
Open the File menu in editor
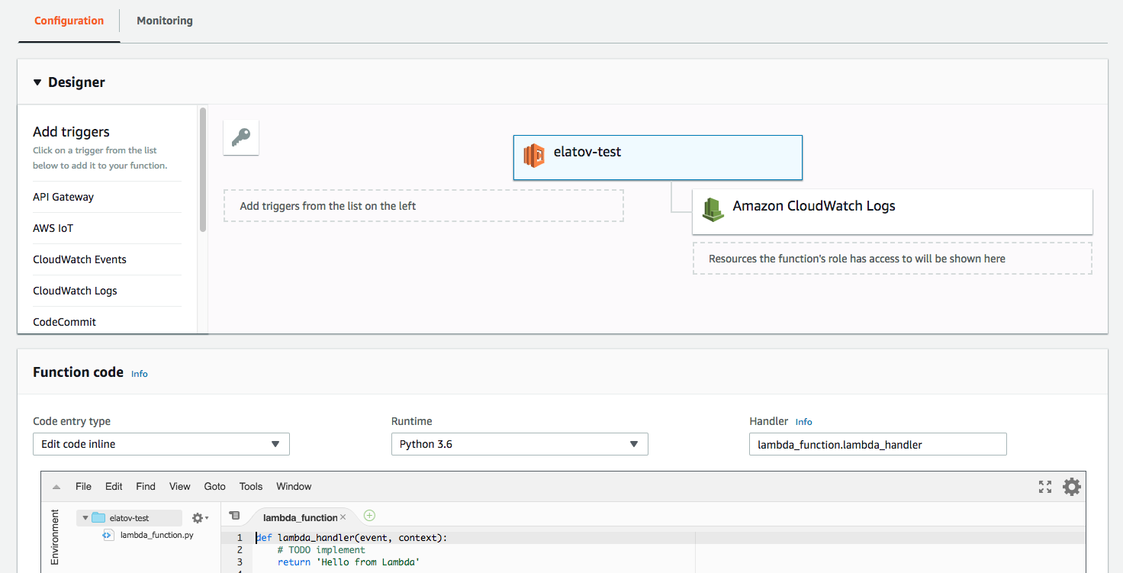[x=83, y=486]
